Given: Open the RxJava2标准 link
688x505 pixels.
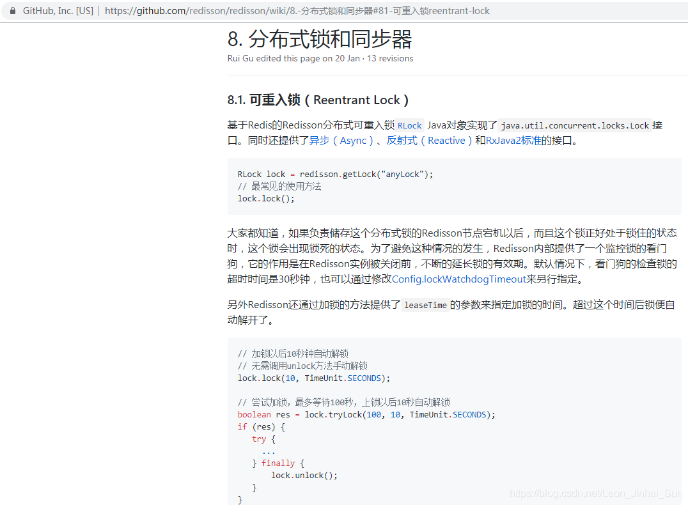Looking at the screenshot, I should (x=514, y=141).
